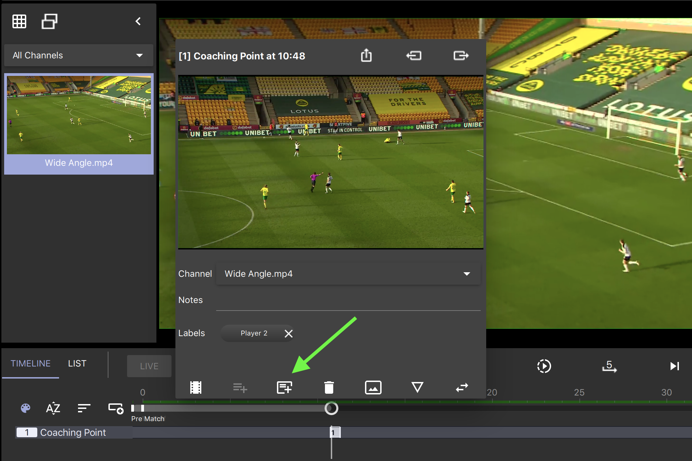Open the All Channels dropdown

click(79, 55)
